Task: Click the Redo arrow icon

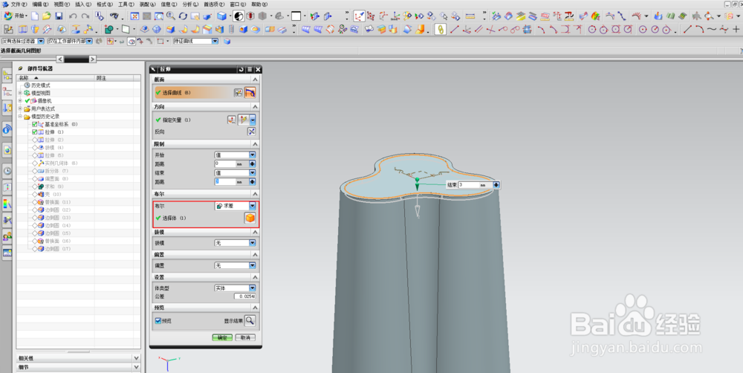Action: pyautogui.click(x=85, y=16)
